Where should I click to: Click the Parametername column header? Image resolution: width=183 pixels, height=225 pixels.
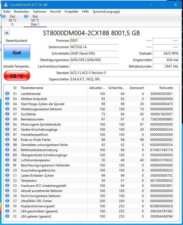pyautogui.click(x=53, y=88)
